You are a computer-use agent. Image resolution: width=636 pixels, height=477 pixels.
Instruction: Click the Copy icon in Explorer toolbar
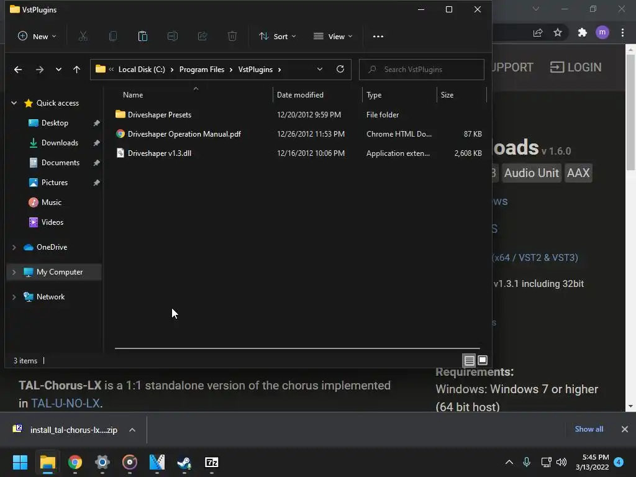point(113,37)
